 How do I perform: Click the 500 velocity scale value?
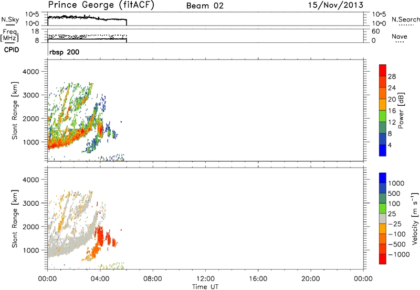click(394, 193)
